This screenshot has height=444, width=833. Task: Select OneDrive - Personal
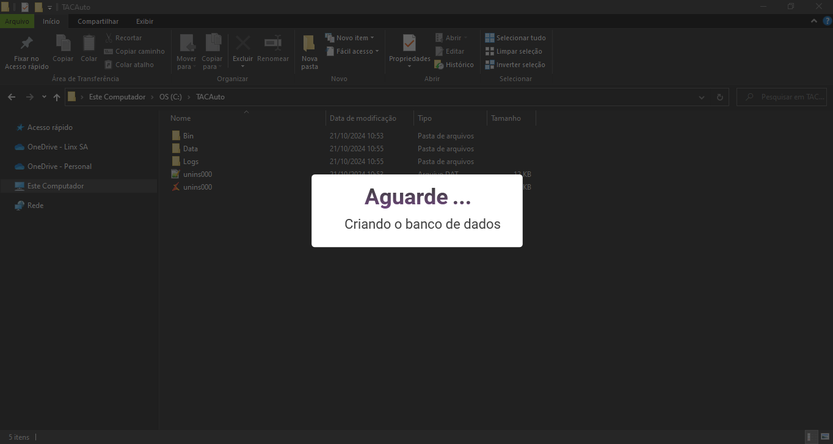[59, 167]
